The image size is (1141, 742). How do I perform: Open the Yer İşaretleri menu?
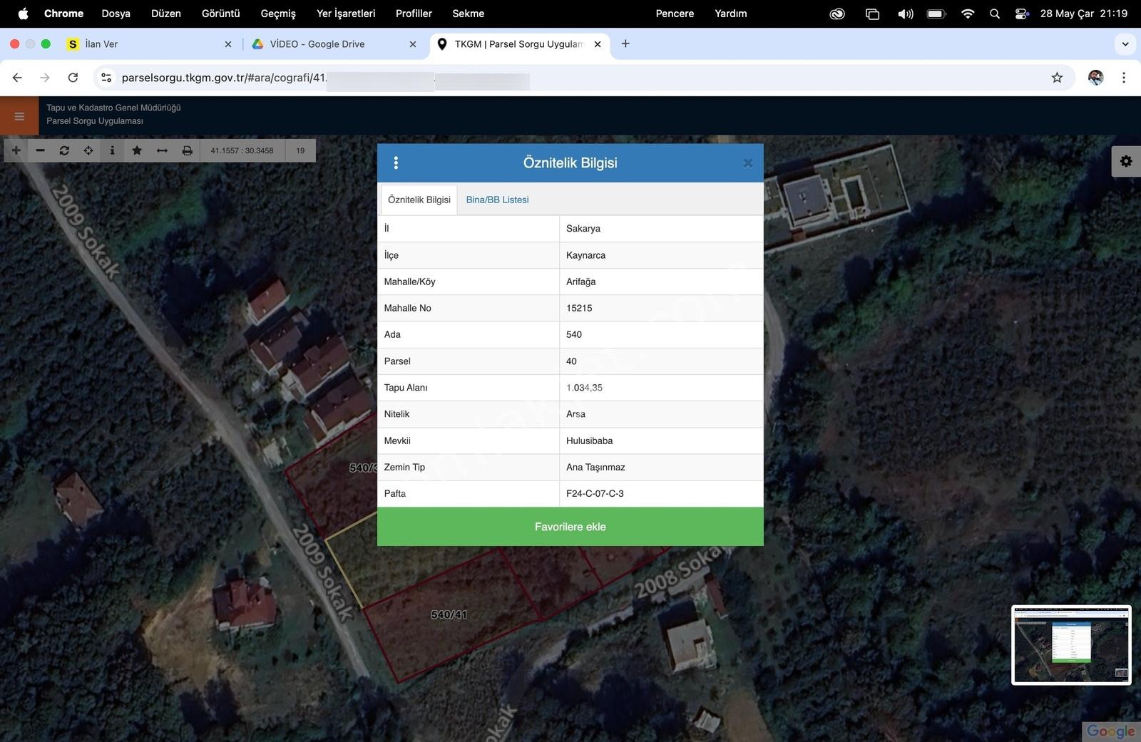346,14
